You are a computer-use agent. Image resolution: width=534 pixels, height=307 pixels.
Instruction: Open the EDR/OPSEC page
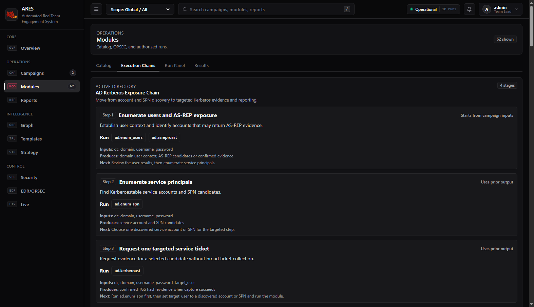point(42,191)
